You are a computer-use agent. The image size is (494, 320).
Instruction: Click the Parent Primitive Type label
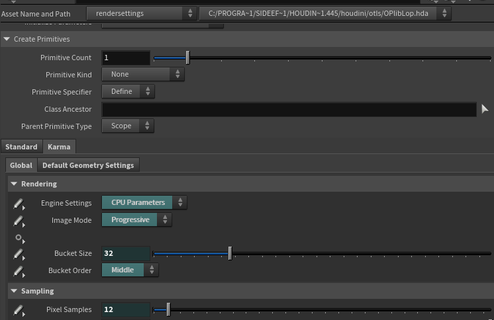pos(56,126)
